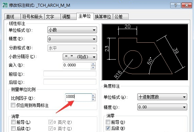Expand the linear 精度 dropdown showing 0
Image resolution: width=194 pixels, height=132 pixels.
[72, 39]
